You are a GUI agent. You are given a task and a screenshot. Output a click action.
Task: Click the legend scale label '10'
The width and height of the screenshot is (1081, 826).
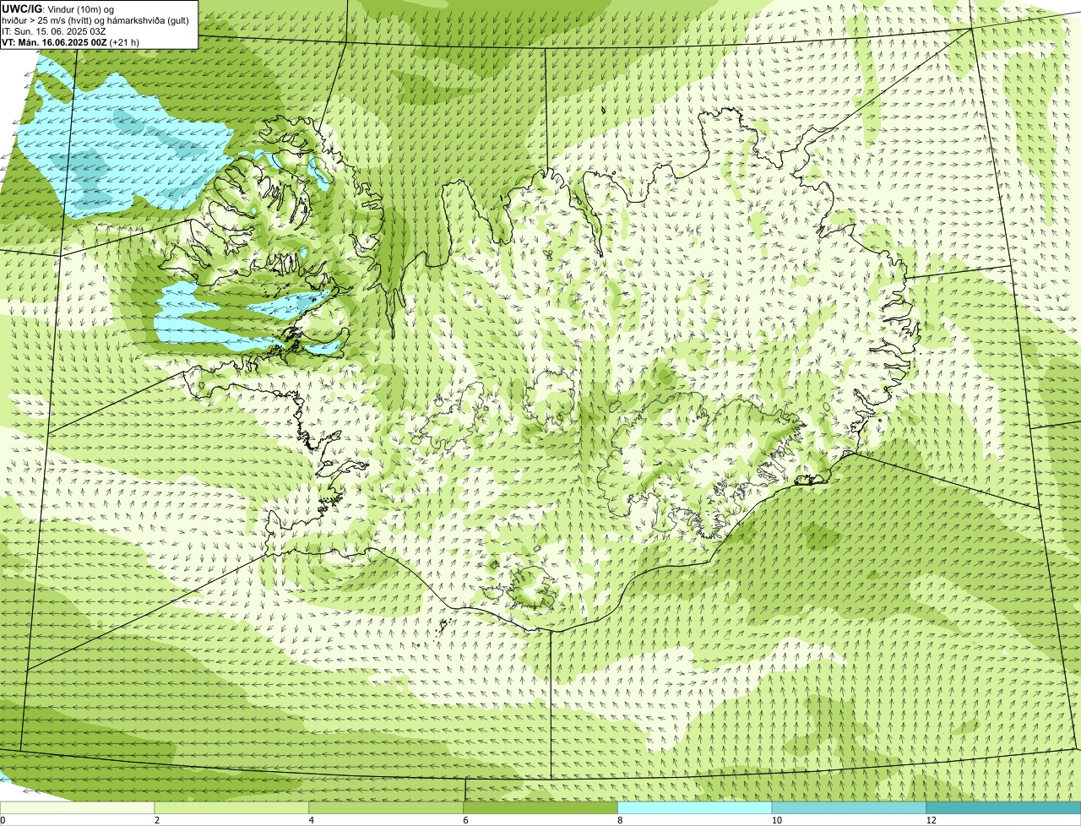[776, 820]
